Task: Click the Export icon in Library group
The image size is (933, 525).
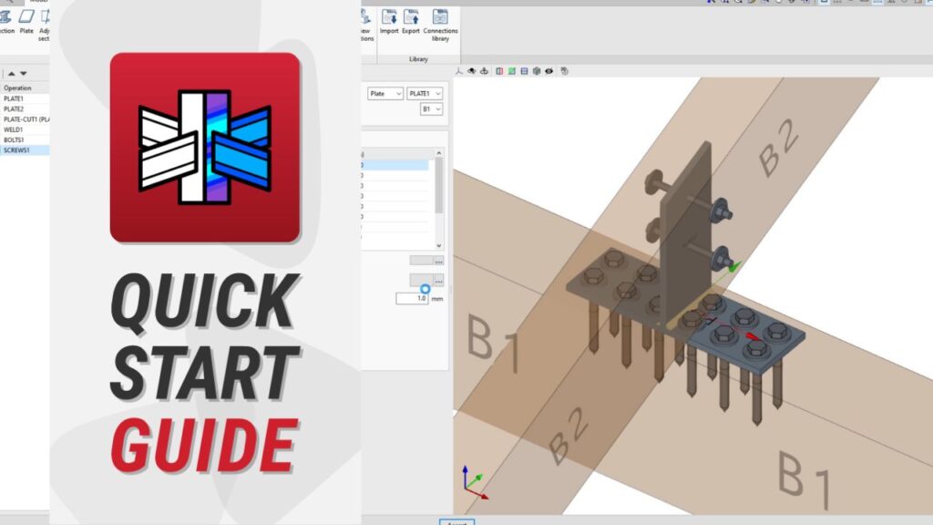Action: (x=411, y=20)
